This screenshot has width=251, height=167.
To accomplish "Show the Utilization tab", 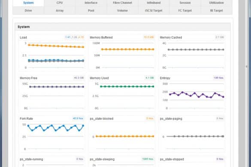I will click(x=216, y=3).
